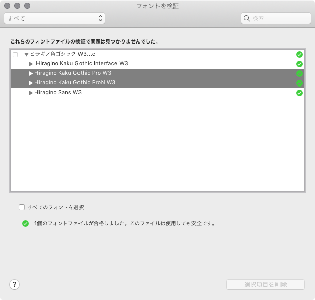The height and width of the screenshot is (300, 315).
Task: Close the フォントを検証 window
Action: point(7,6)
